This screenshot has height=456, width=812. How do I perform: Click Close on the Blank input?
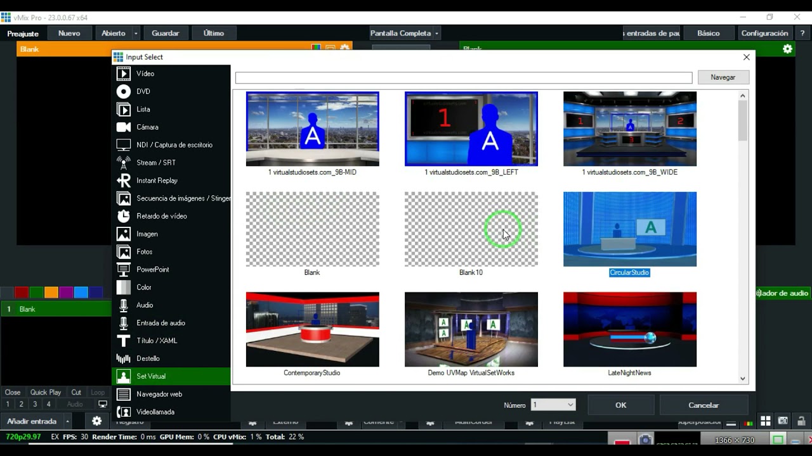click(x=13, y=393)
